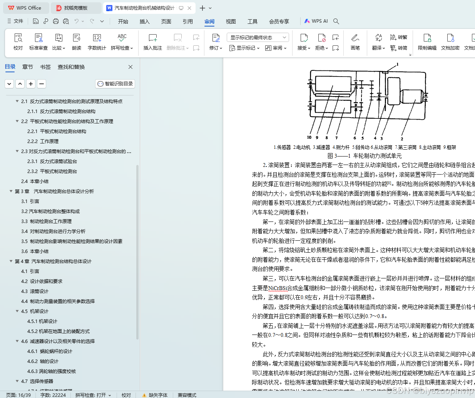Select the 画笔 pen tool

(355, 42)
